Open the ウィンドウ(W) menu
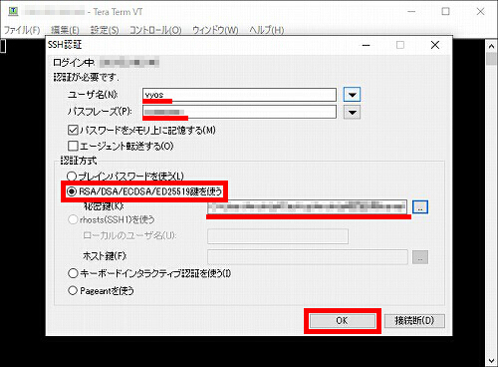 tap(215, 30)
